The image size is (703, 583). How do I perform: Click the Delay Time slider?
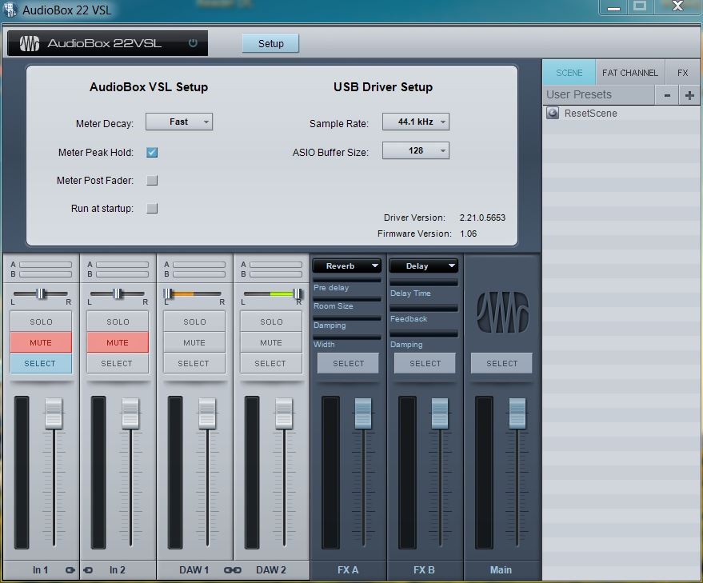pyautogui.click(x=424, y=282)
